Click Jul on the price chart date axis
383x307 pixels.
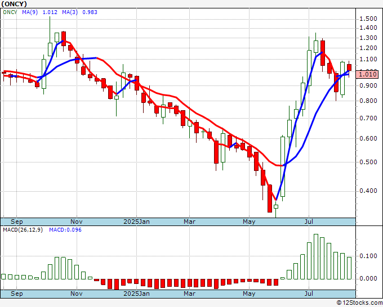point(309,222)
